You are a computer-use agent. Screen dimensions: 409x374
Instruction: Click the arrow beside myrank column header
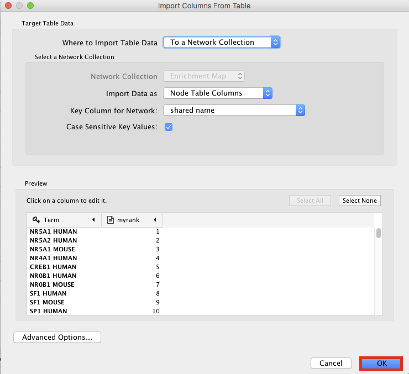(155, 220)
